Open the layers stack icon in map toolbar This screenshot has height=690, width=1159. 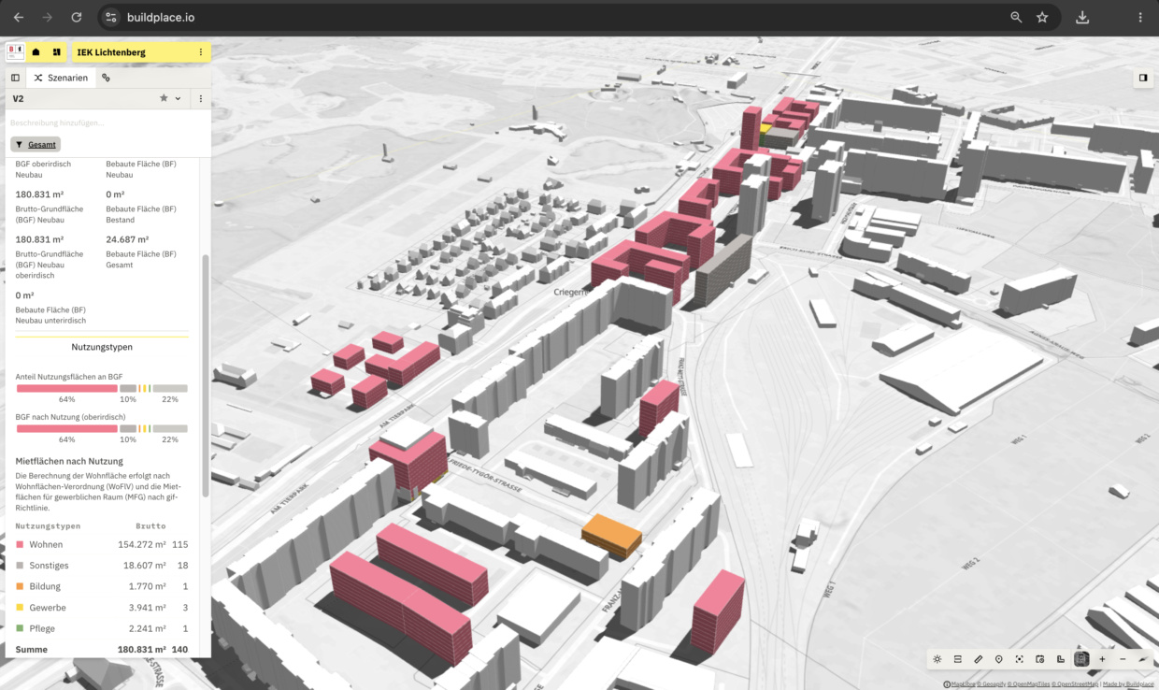(x=958, y=659)
